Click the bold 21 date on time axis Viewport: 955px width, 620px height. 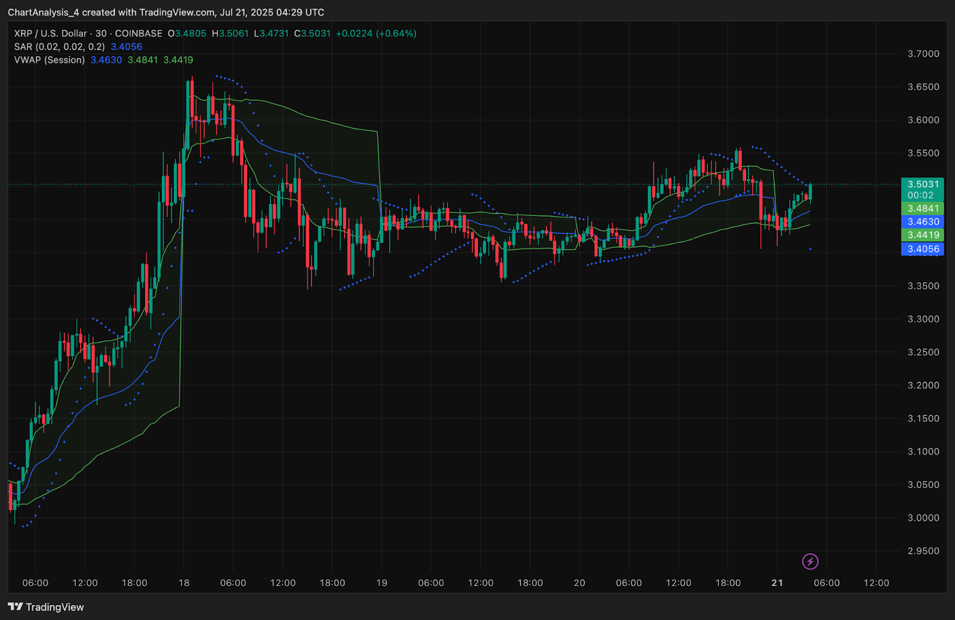(777, 583)
